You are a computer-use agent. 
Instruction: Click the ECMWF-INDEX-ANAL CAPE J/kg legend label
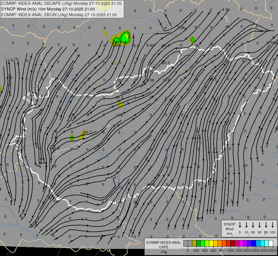(164, 247)
